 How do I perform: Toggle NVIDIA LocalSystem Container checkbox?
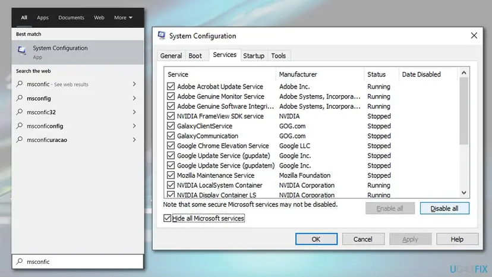click(x=171, y=185)
